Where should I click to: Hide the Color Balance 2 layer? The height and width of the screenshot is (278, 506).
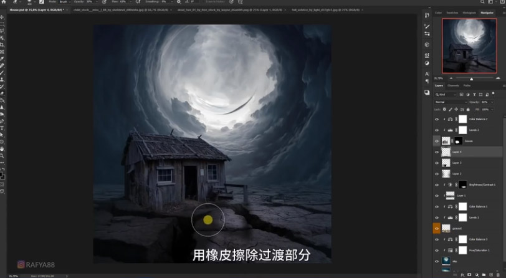coord(436,118)
